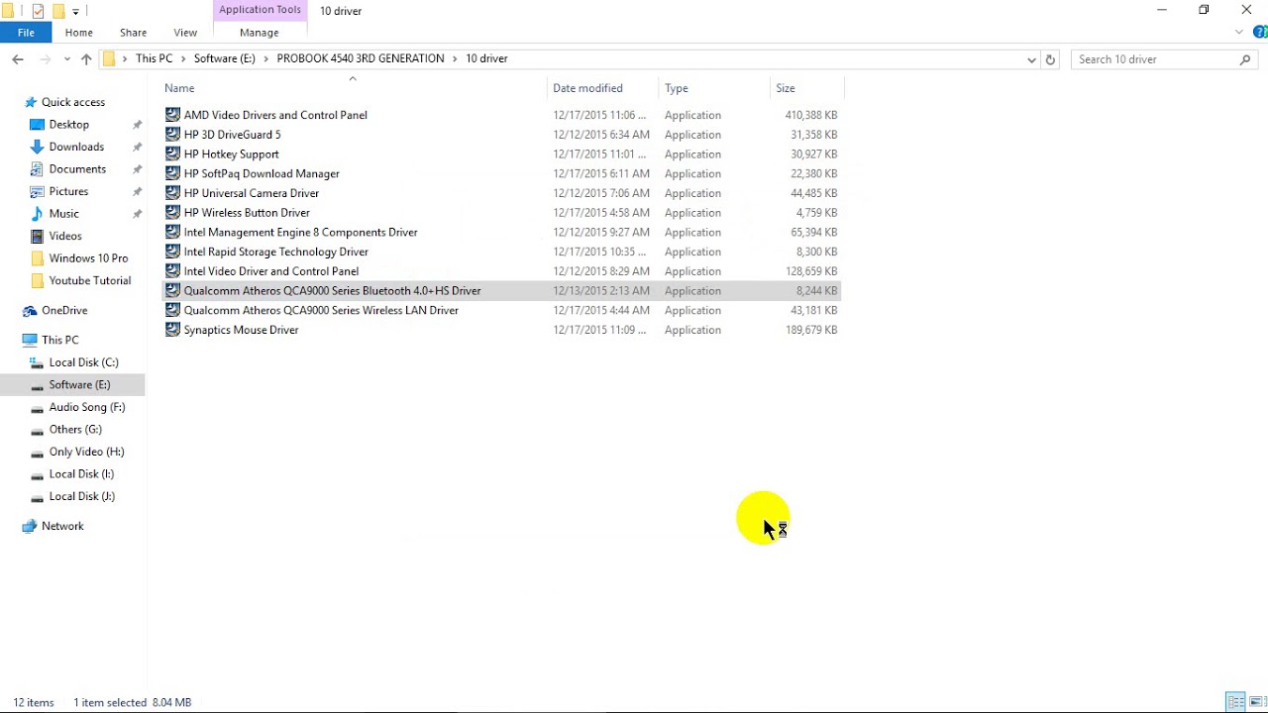Click the HP 3D DriveGuard 5 file icon

point(173,135)
